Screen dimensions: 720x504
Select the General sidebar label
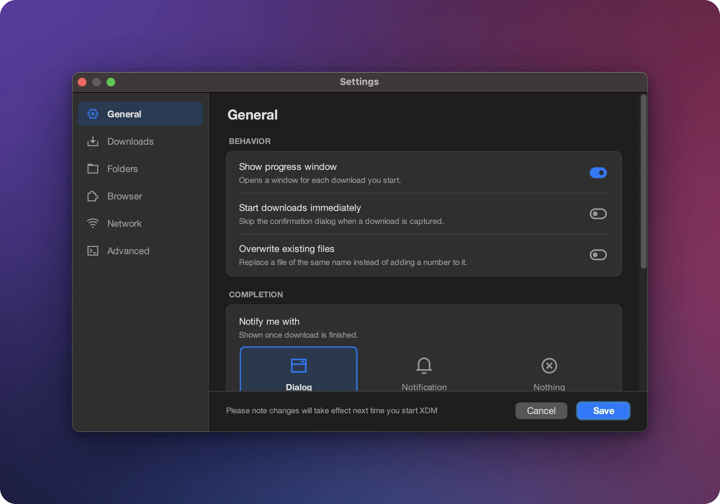coord(124,114)
